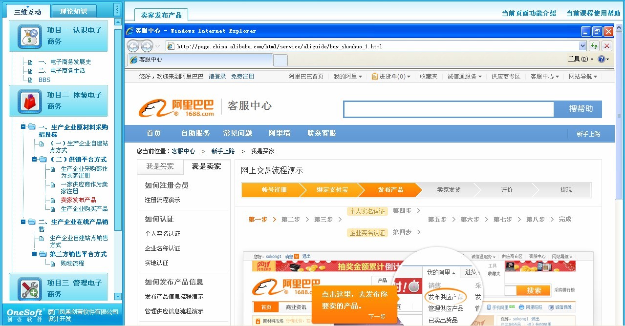Viewport: 625px width, 326px height.
Task: Click the green refresh icon beside address bar
Action: point(594,46)
